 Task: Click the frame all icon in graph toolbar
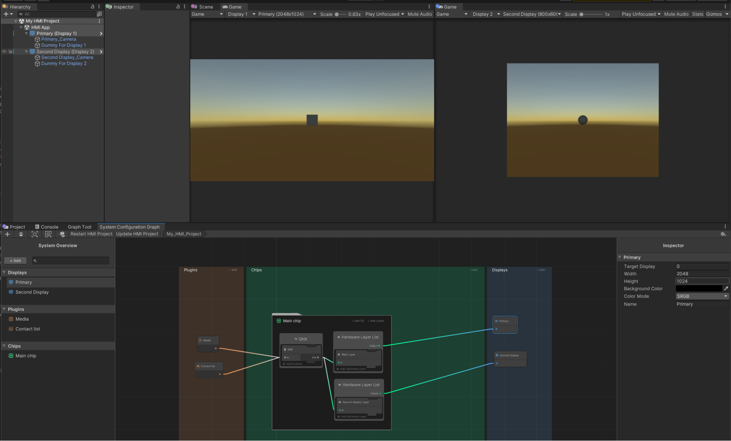pos(35,234)
